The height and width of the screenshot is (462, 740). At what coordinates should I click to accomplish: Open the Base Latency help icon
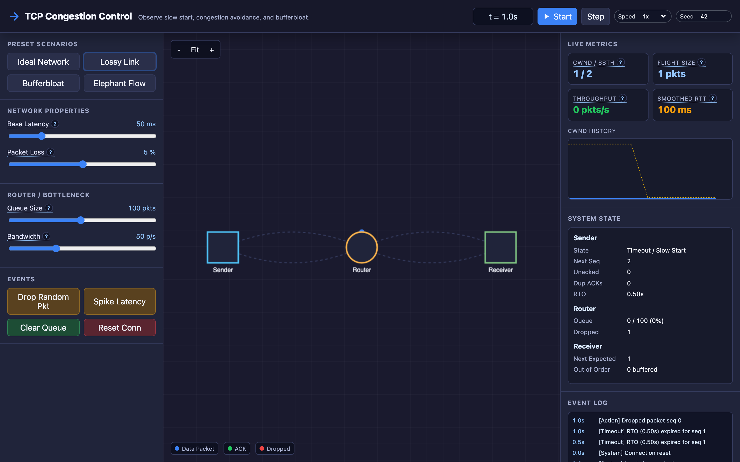[55, 124]
